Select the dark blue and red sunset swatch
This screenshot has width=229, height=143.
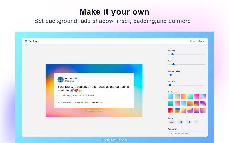tap(197, 103)
